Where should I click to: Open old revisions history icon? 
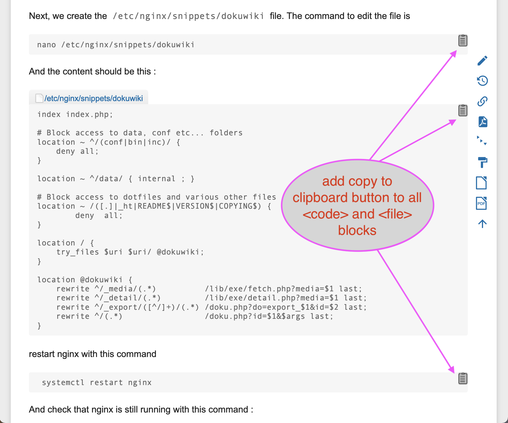(x=482, y=81)
